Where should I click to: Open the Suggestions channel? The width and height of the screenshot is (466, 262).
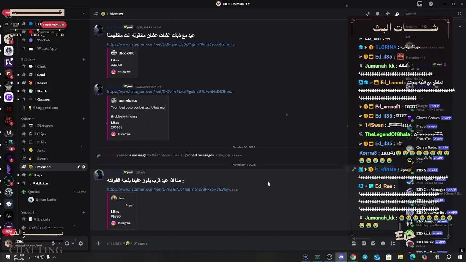[53, 108]
